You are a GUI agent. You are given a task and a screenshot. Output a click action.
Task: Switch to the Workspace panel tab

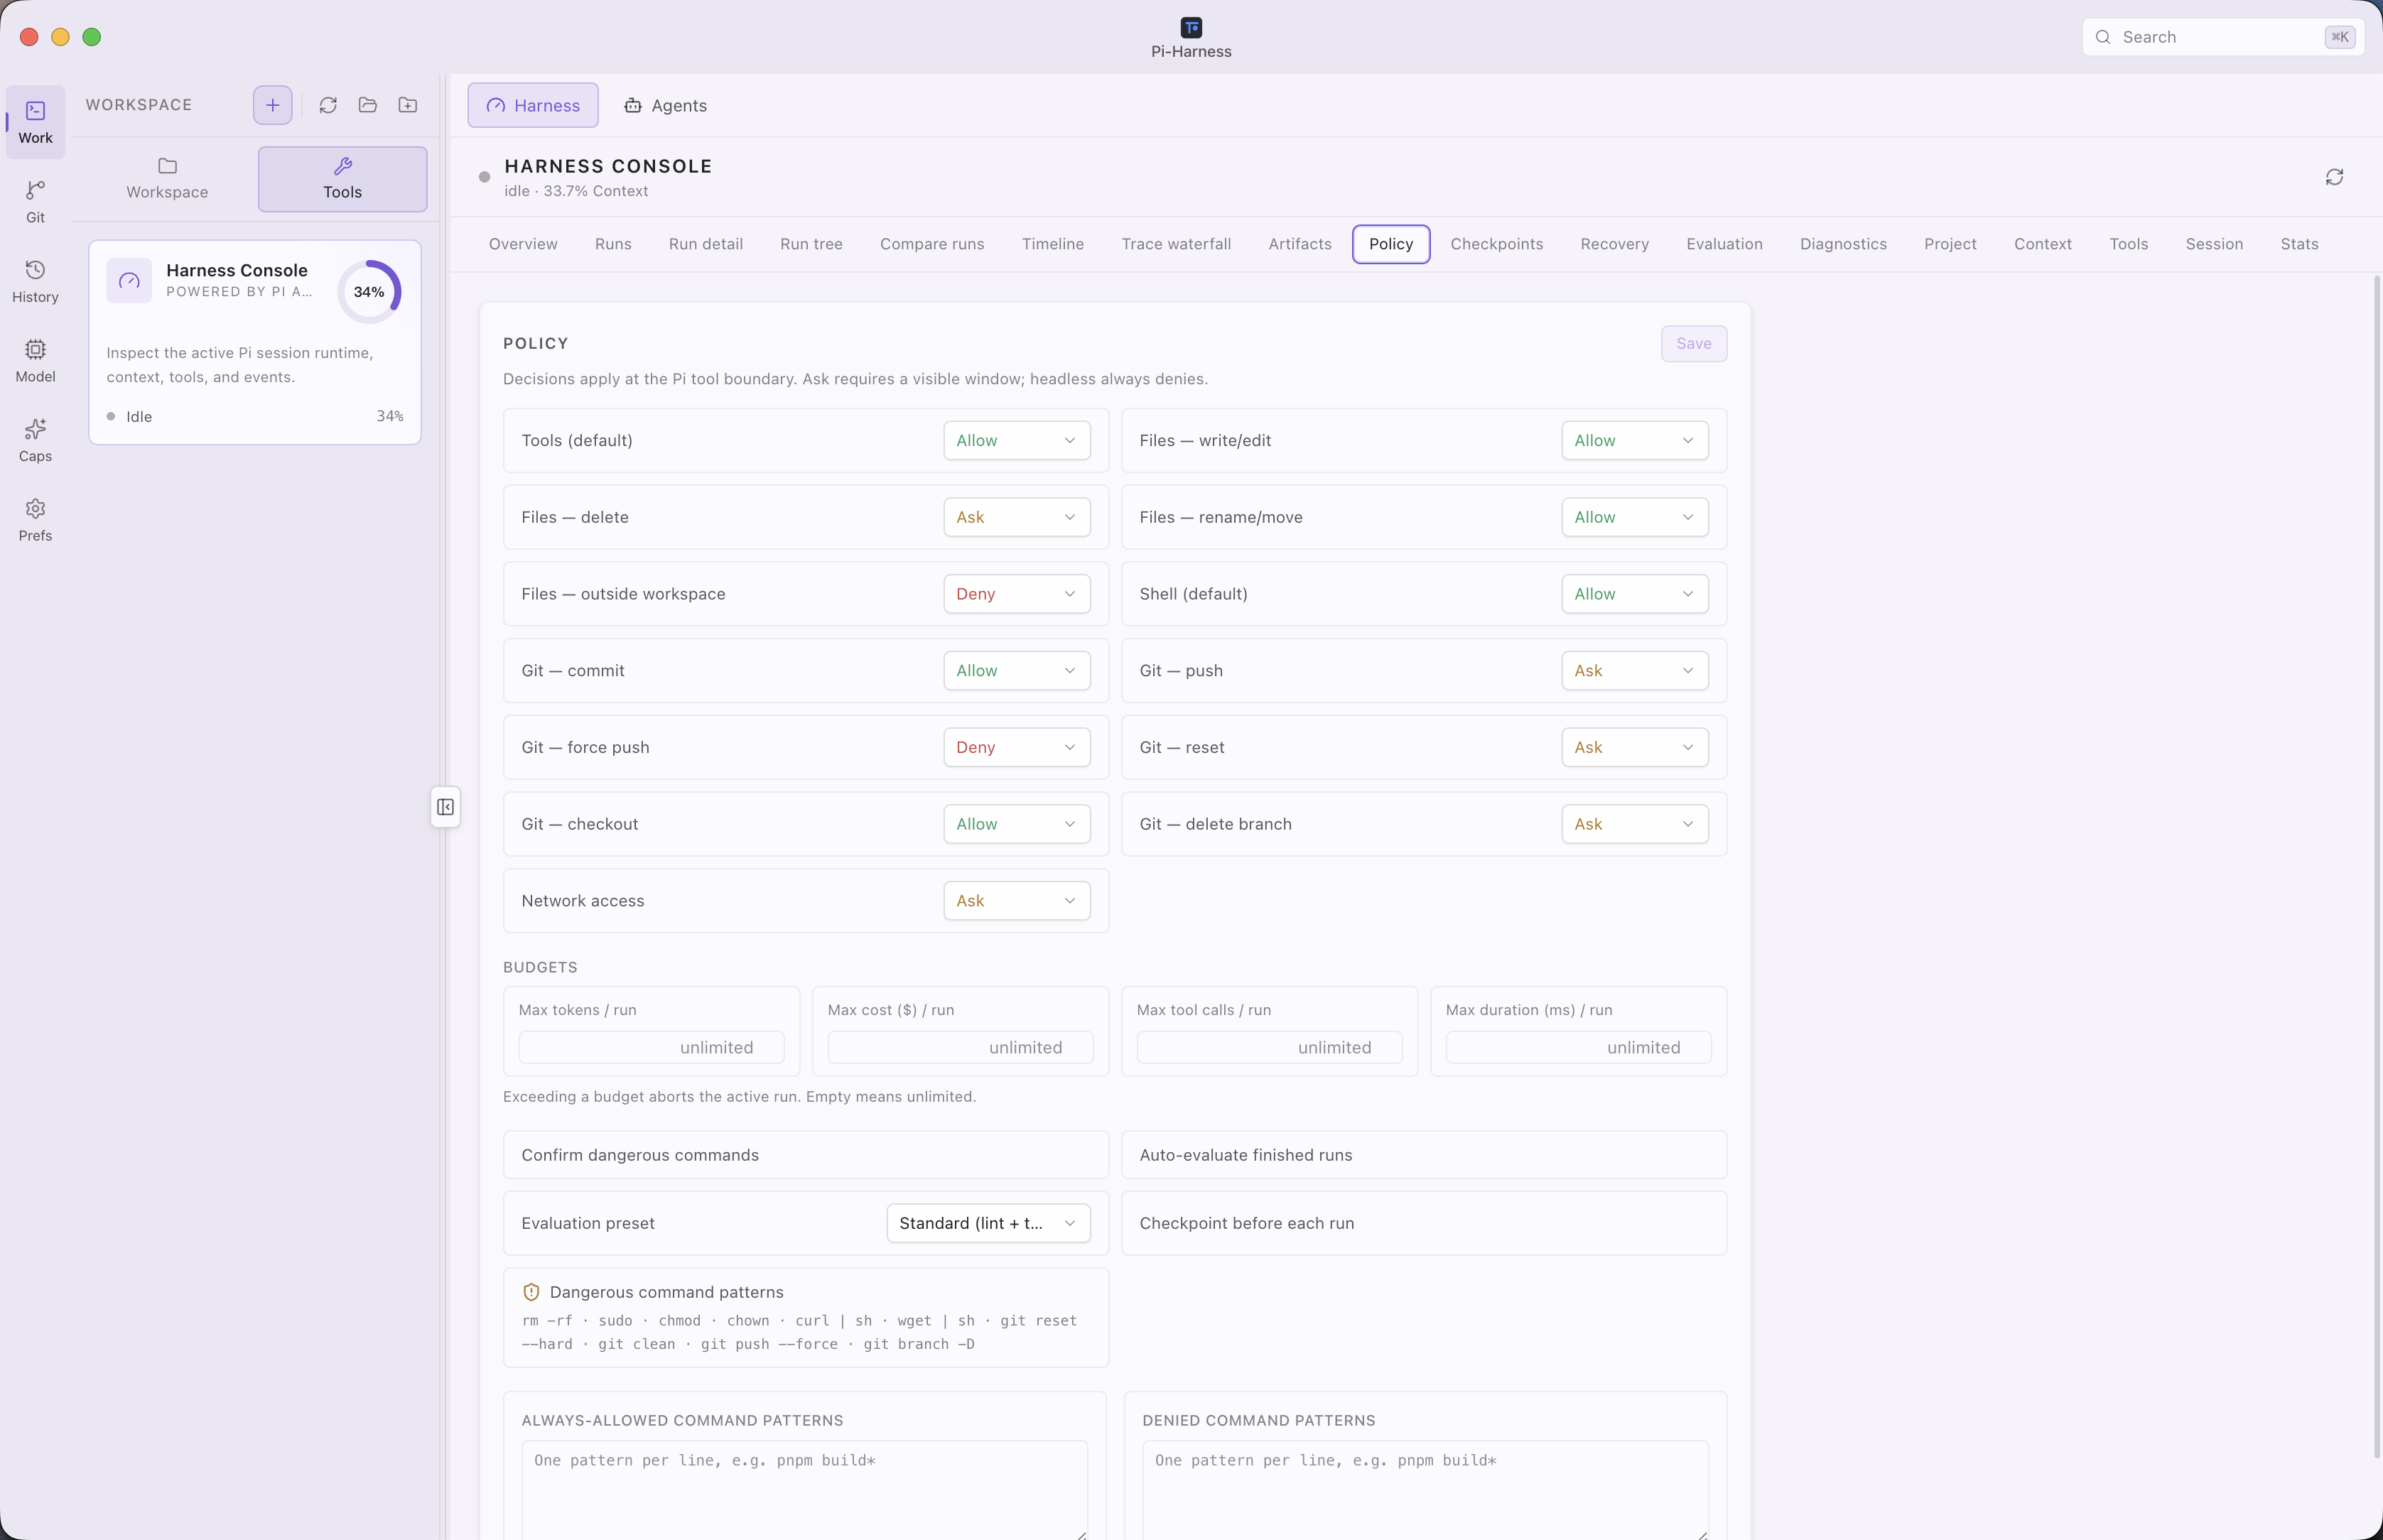[x=167, y=179]
